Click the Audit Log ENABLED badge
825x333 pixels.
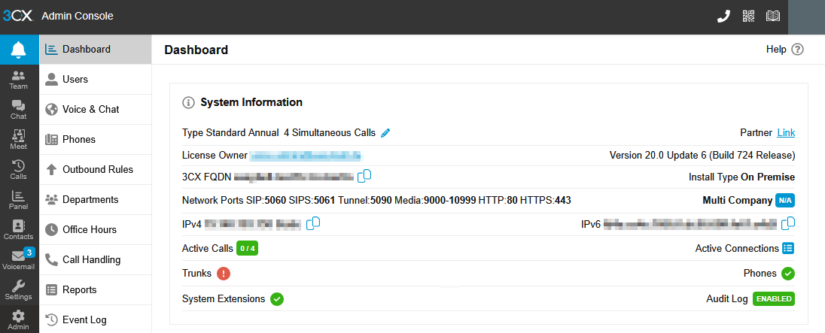[774, 299]
